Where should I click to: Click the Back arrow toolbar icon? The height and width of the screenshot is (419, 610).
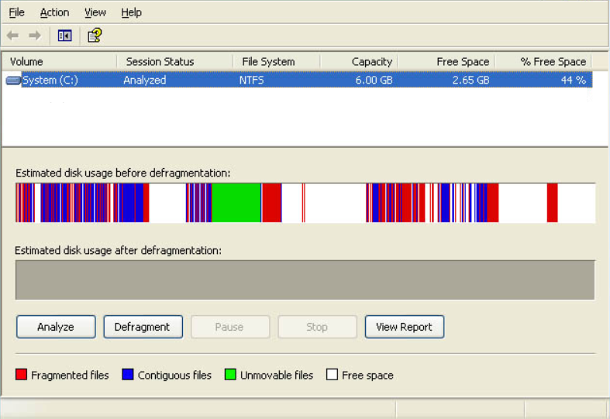13,36
